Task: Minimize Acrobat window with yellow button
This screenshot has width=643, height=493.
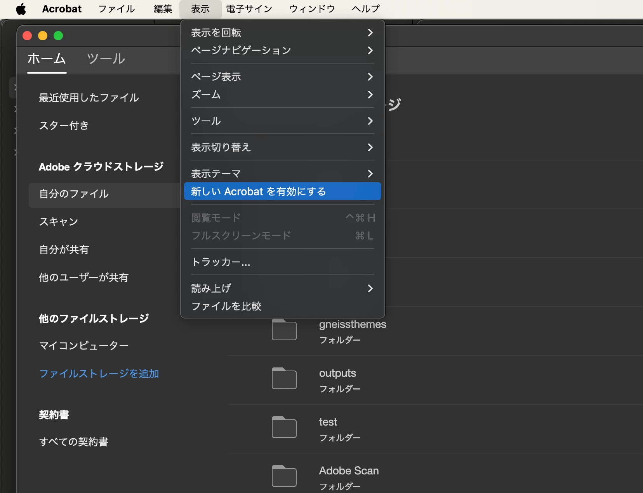Action: (43, 36)
